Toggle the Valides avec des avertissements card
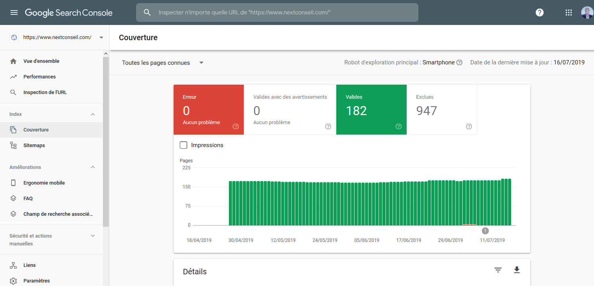Image resolution: width=594 pixels, height=286 pixels. 290,110
